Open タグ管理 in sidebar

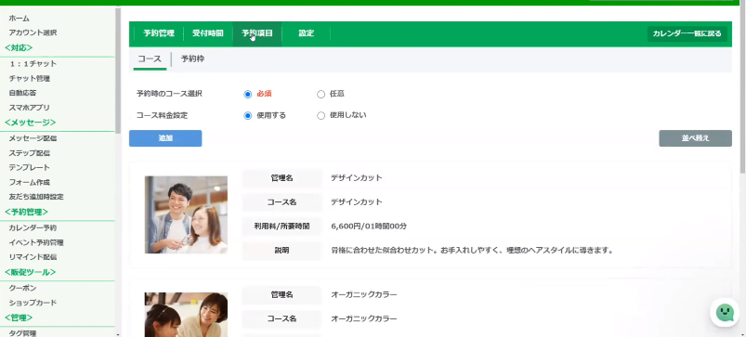pos(22,333)
